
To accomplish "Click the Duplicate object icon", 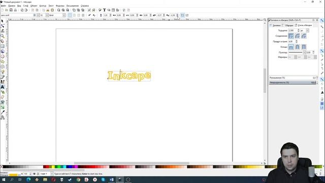I will (x=74, y=10).
